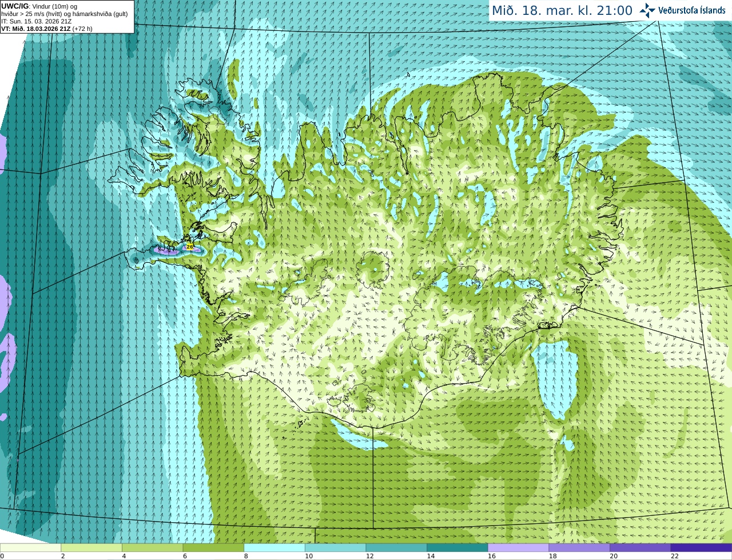Click the legend scale label 6
This screenshot has height=560, width=732.
point(185,556)
